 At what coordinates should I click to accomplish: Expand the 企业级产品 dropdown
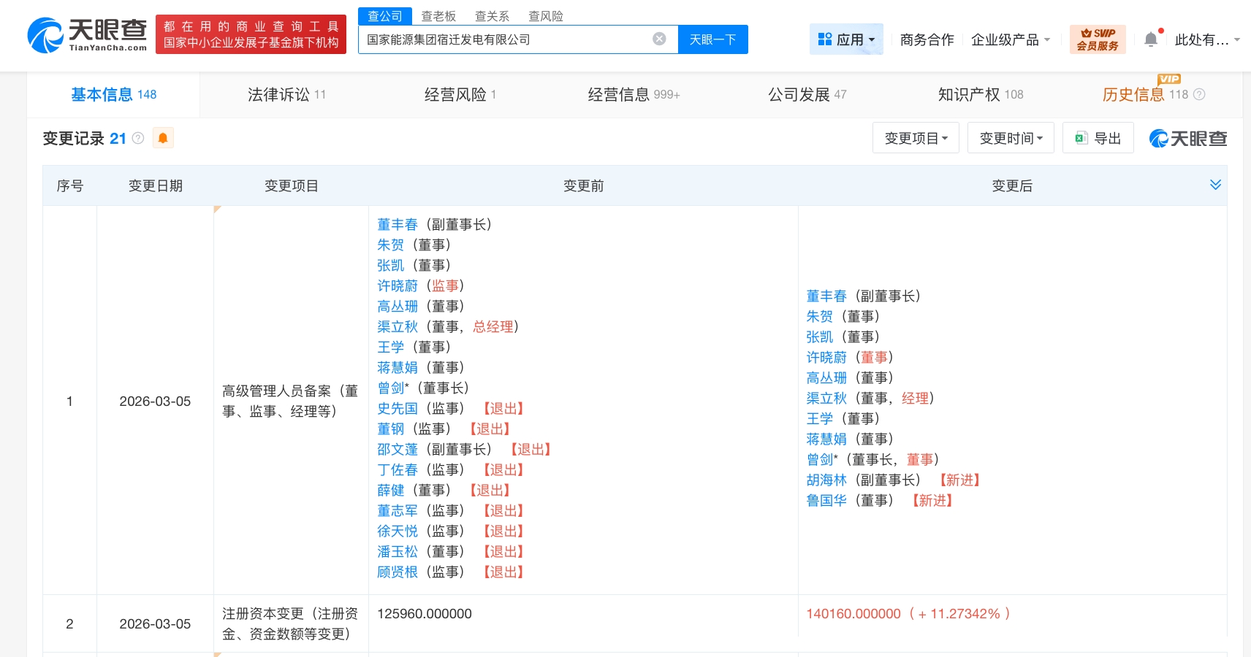[x=1010, y=39]
